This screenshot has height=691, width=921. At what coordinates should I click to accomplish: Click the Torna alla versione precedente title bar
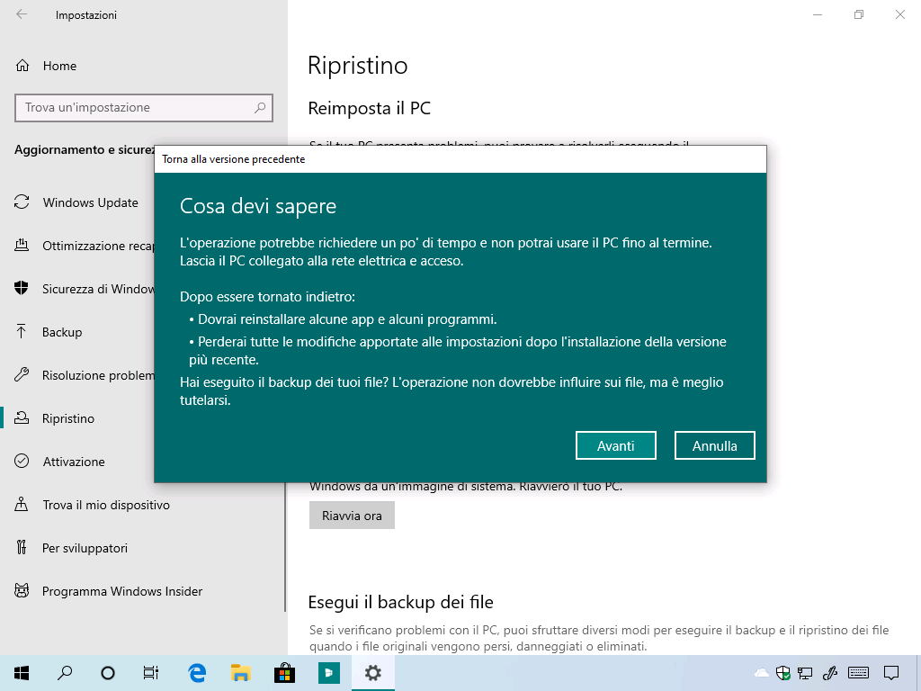click(x=460, y=159)
